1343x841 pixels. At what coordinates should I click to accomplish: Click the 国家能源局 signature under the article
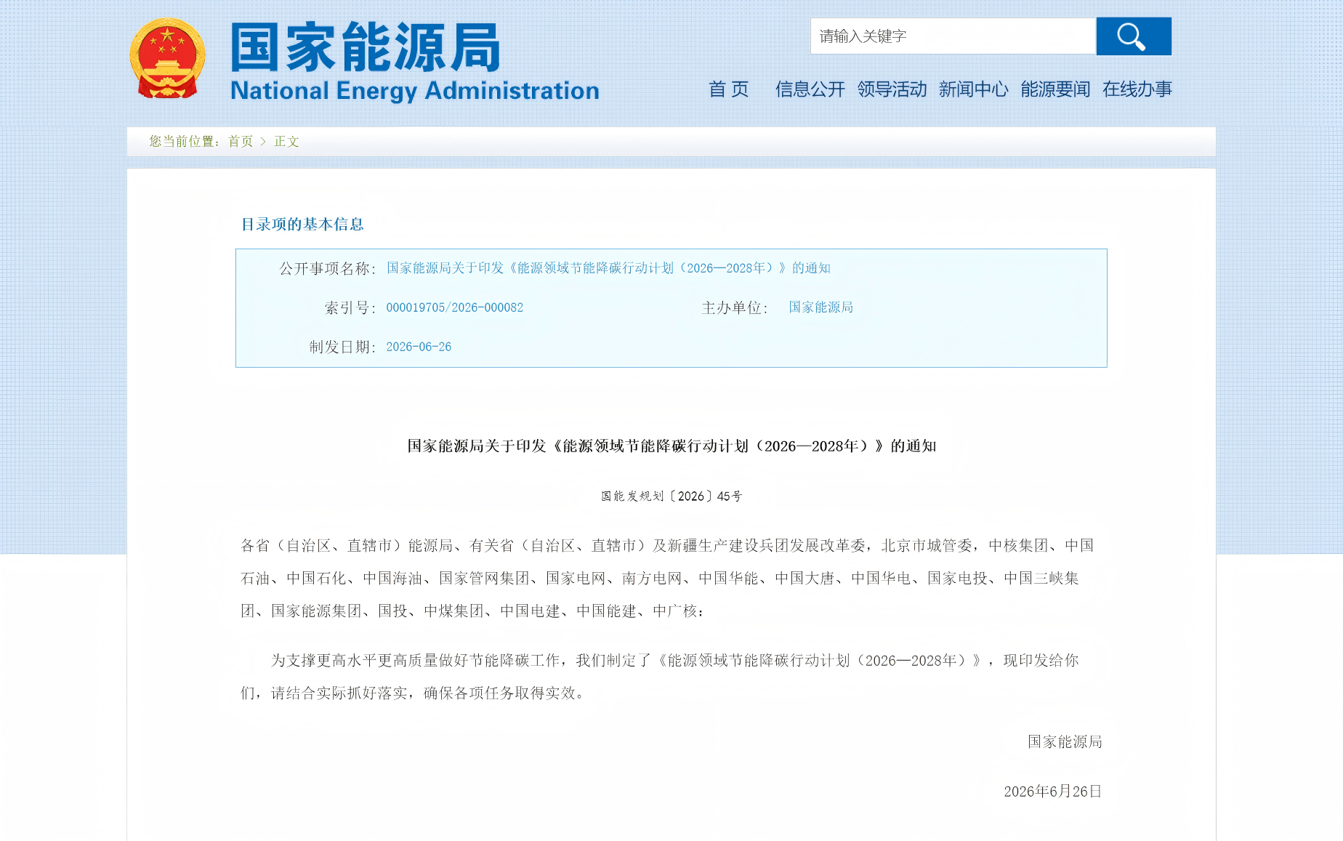pos(1065,741)
